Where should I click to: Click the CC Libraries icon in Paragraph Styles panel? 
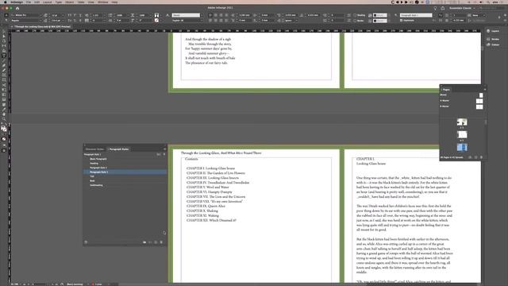[x=86, y=242]
